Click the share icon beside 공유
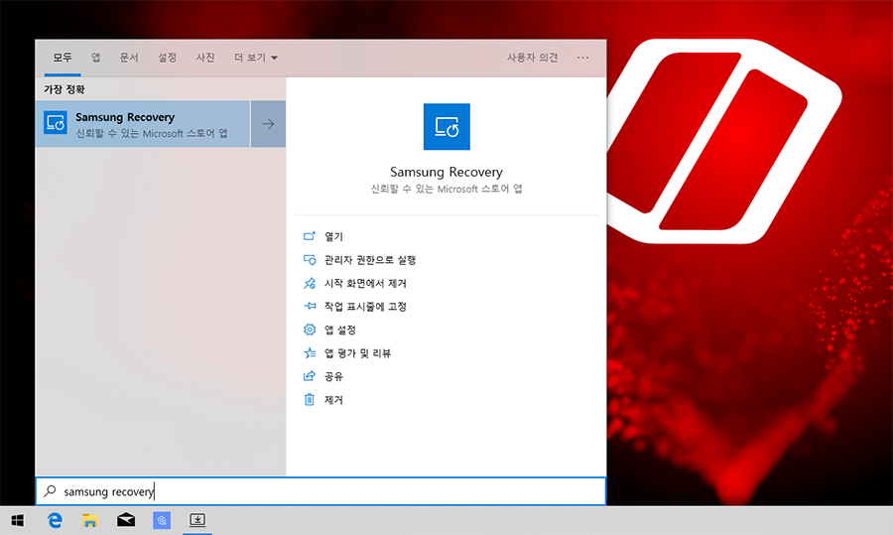Image resolution: width=893 pixels, height=535 pixels. point(310,376)
